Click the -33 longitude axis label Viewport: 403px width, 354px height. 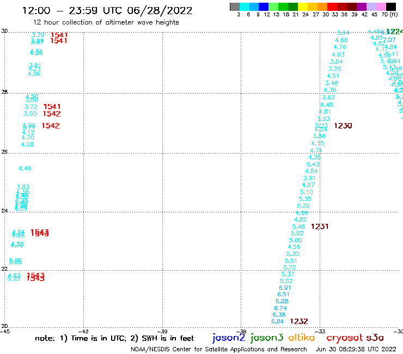click(321, 331)
